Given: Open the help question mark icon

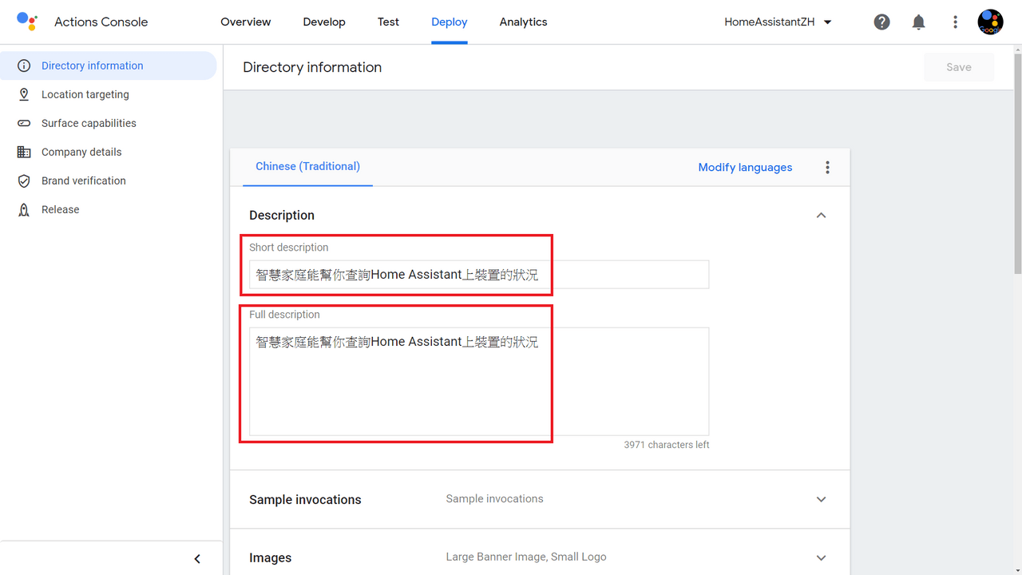Looking at the screenshot, I should point(881,22).
